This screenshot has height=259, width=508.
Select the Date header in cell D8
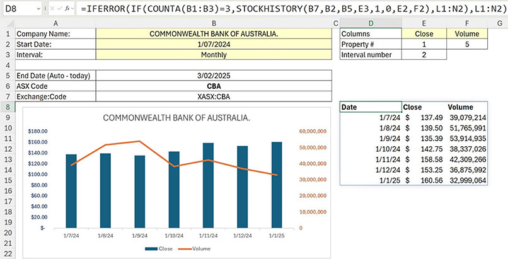pos(371,107)
